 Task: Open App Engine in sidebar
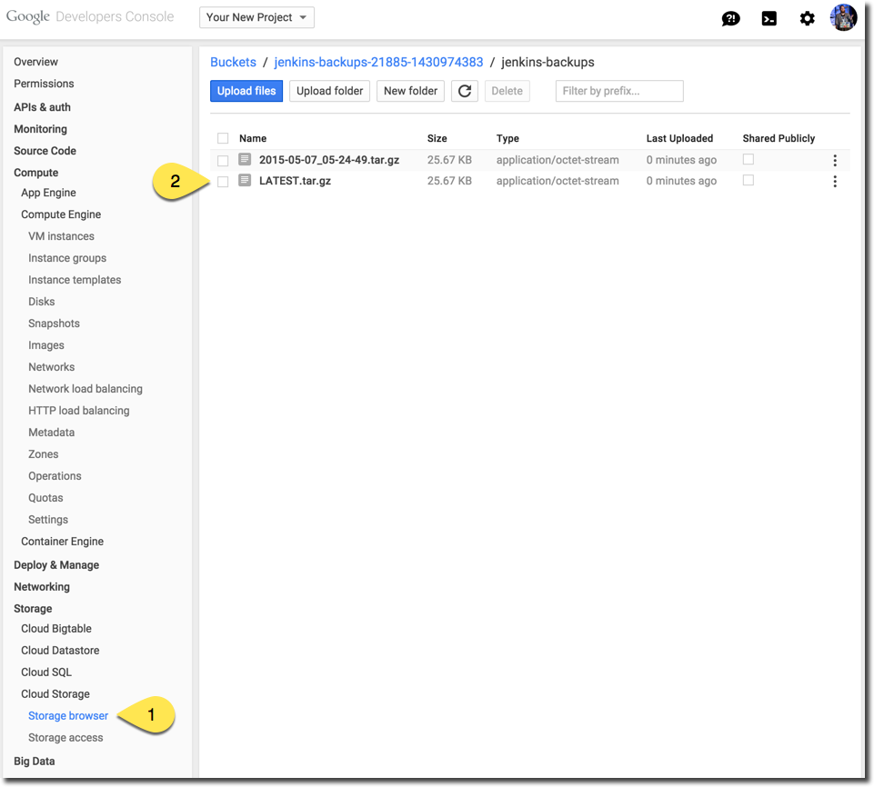pyautogui.click(x=48, y=193)
